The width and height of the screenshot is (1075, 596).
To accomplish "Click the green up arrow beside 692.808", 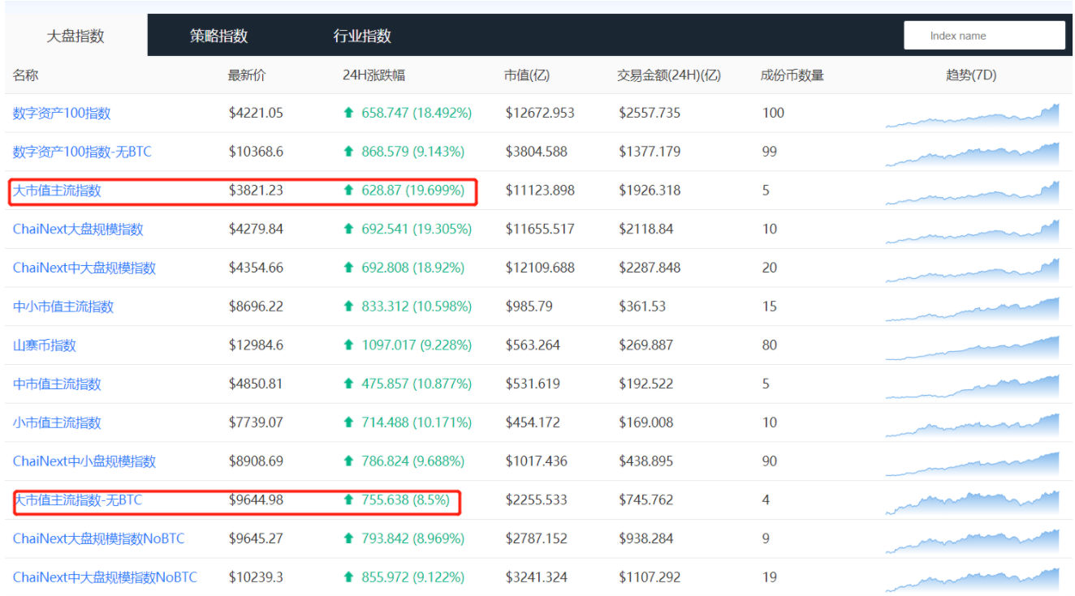I will point(349,268).
